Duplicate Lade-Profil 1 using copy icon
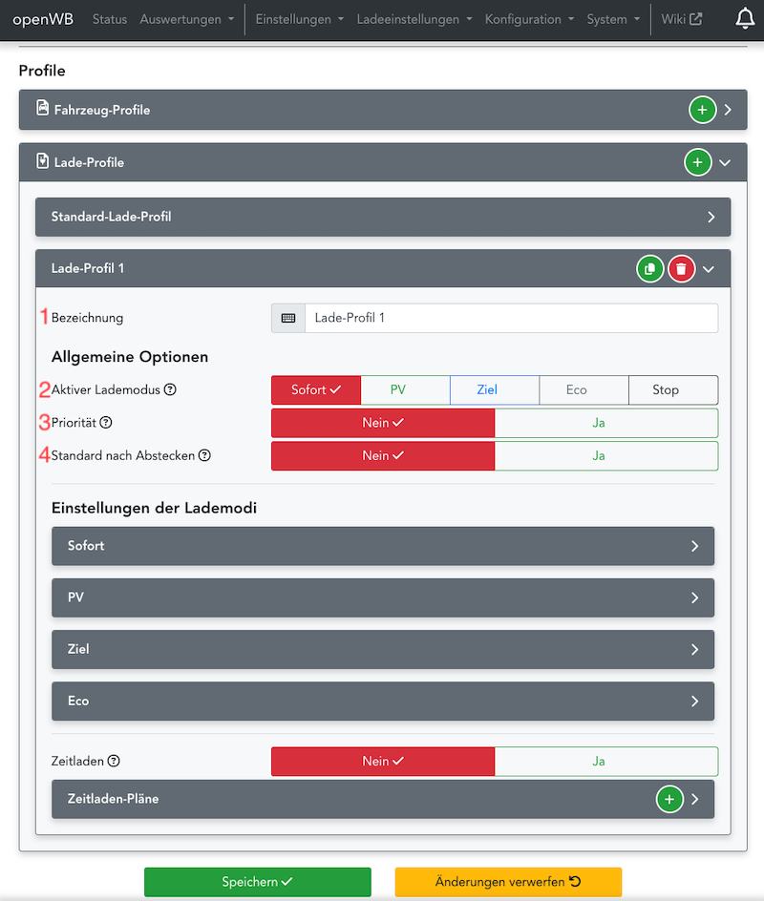 [649, 269]
